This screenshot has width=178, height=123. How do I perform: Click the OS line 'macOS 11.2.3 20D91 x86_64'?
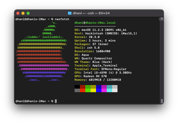[x=104, y=30]
